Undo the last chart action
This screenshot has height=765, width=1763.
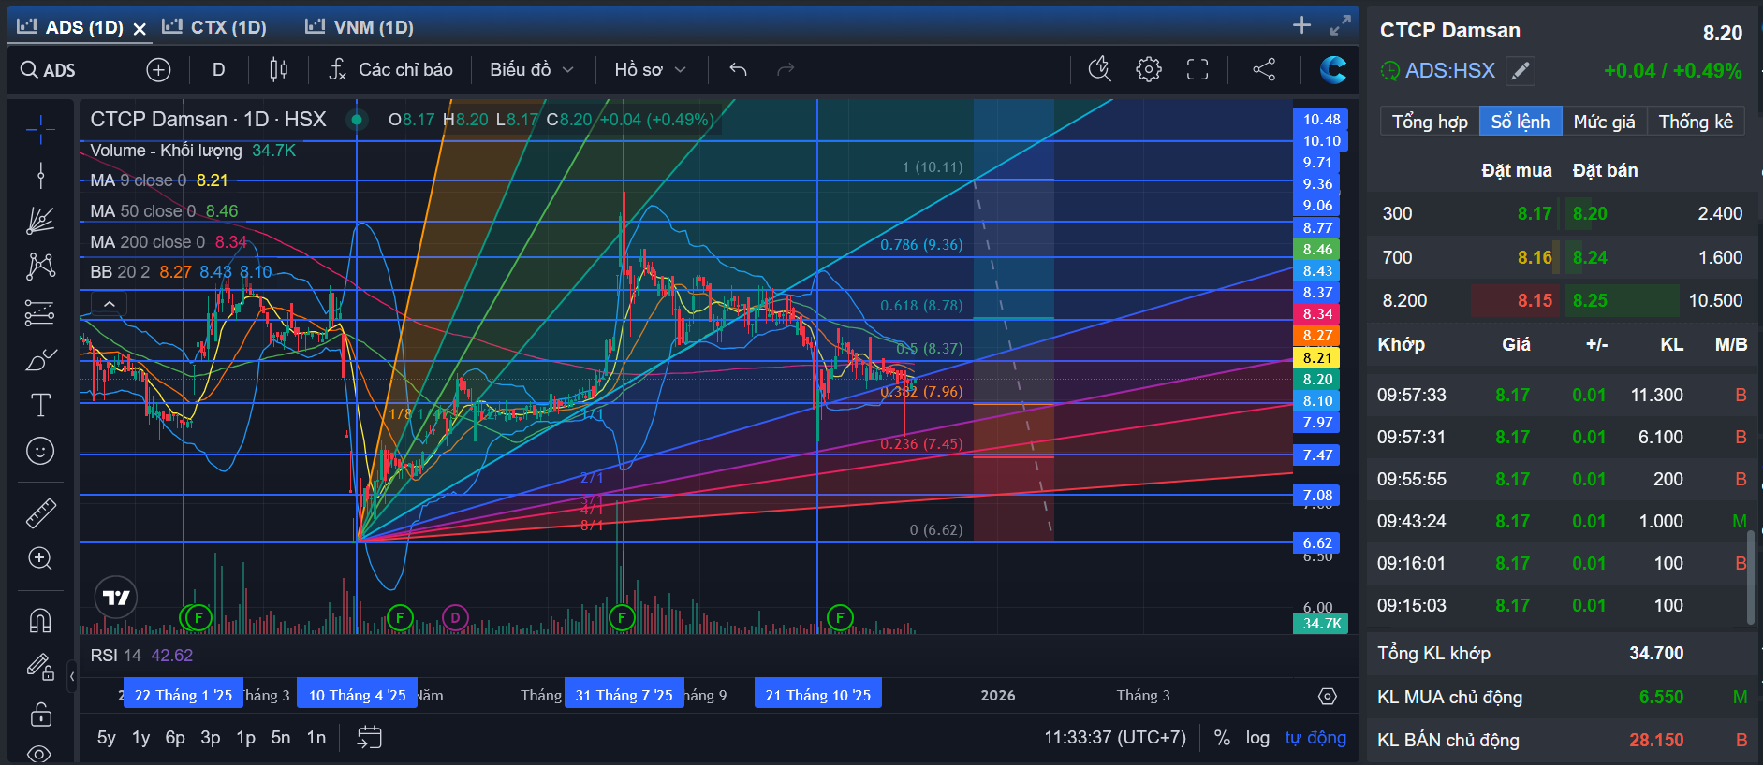[x=738, y=70]
